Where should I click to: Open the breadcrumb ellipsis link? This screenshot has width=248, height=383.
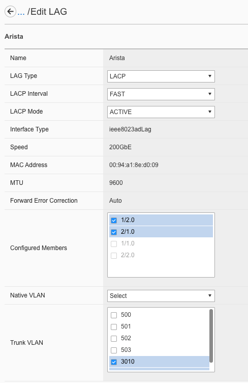tap(21, 12)
